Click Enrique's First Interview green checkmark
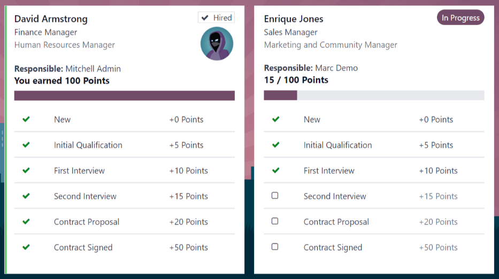This screenshot has width=499, height=279. tap(275, 170)
